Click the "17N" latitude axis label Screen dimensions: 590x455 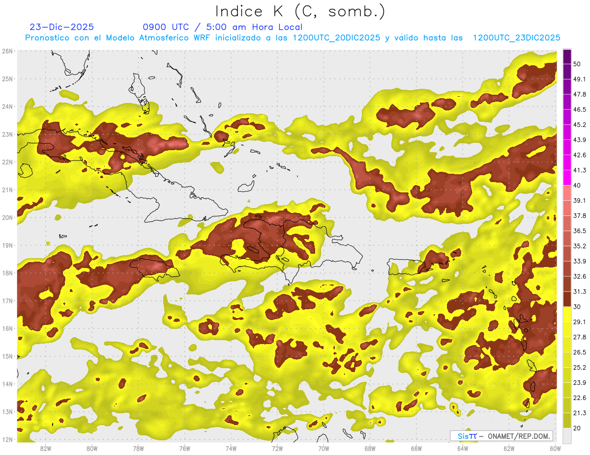[7, 301]
